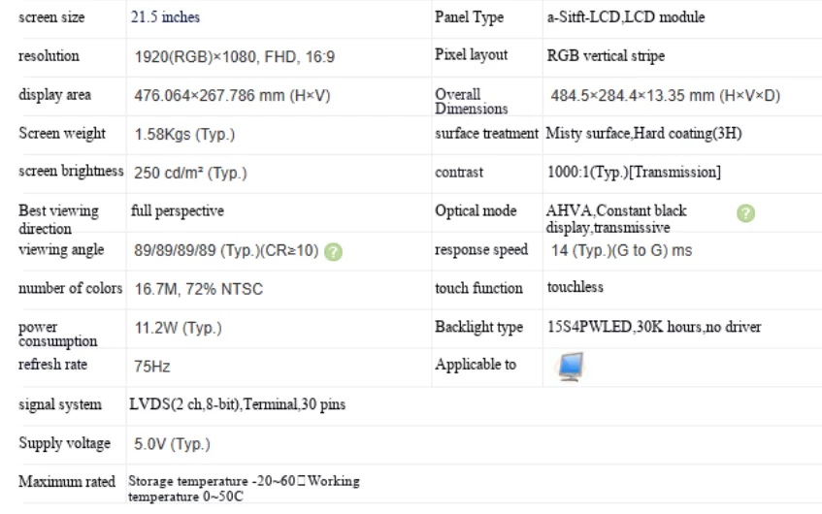Click the 75Hz refresh rate value
This screenshot has width=822, height=514.
152,367
